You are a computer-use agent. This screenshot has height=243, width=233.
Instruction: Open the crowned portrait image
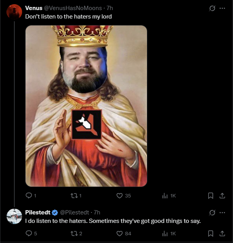86,106
